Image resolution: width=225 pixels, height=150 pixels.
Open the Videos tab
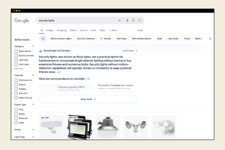pyautogui.click(x=73, y=30)
